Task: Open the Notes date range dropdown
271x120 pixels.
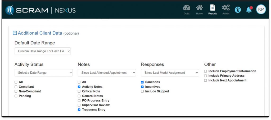Action: [107, 73]
